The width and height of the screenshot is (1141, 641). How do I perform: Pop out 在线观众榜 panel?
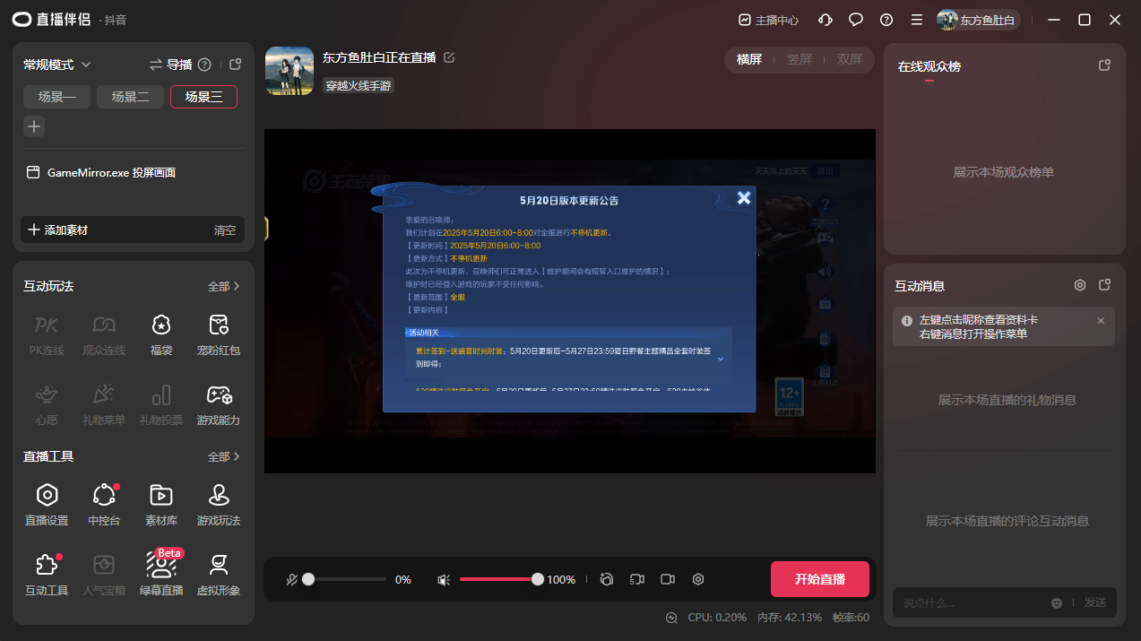(x=1105, y=65)
